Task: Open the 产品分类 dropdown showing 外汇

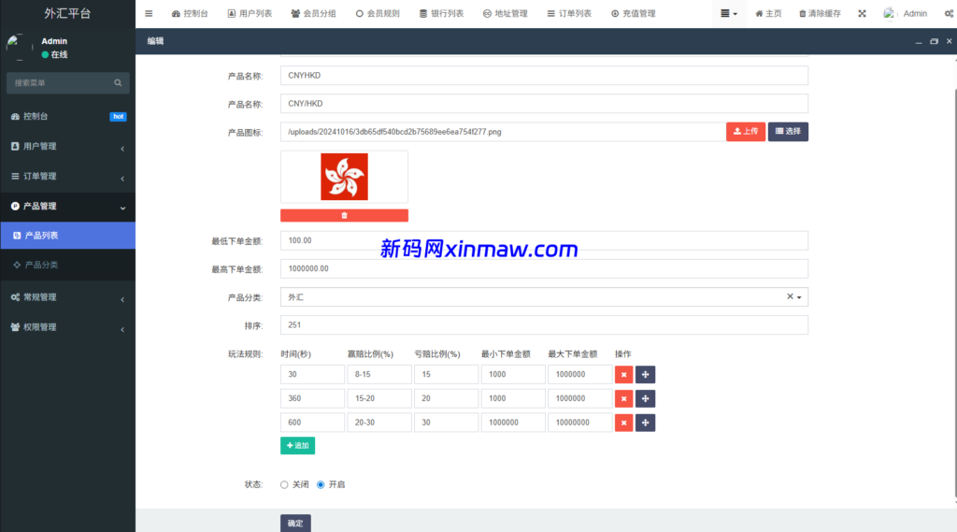Action: pos(544,296)
